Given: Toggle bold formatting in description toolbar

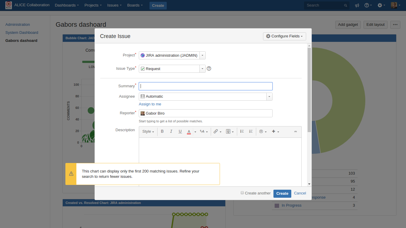Looking at the screenshot, I should coord(162,132).
